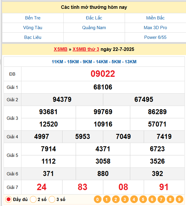Open the Quảng Nam lottery link

[94, 28]
